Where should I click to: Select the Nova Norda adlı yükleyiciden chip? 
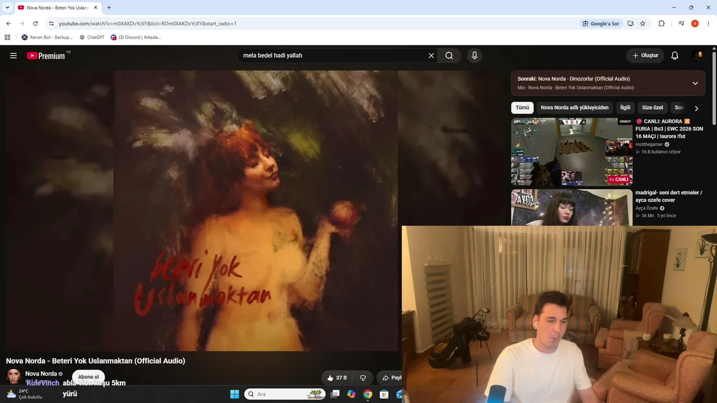point(574,107)
